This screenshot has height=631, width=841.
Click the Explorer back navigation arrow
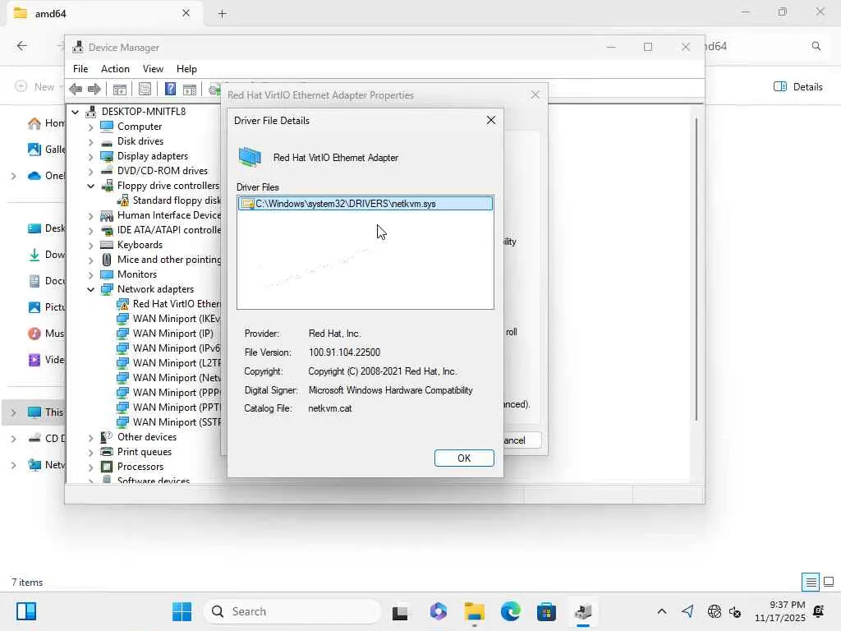coord(22,46)
